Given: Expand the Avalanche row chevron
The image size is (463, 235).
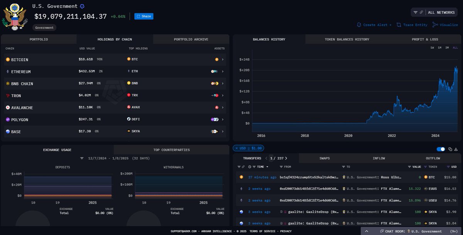Looking at the screenshot, I should (223, 107).
